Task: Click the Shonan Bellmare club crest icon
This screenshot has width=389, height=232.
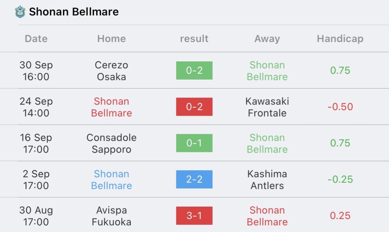Action: (20, 12)
